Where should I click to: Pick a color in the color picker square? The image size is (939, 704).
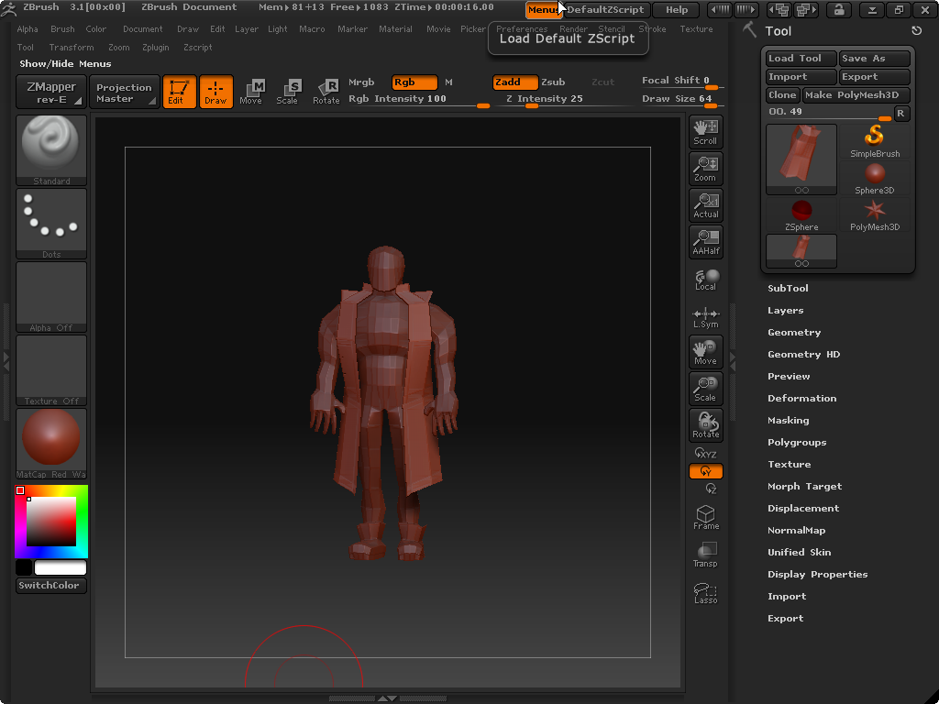(51, 521)
